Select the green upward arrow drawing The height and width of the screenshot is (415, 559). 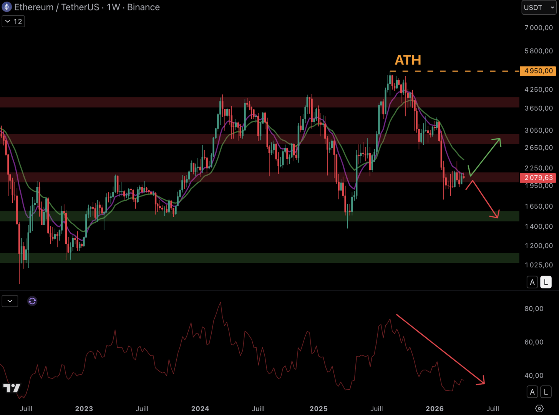[x=485, y=157]
